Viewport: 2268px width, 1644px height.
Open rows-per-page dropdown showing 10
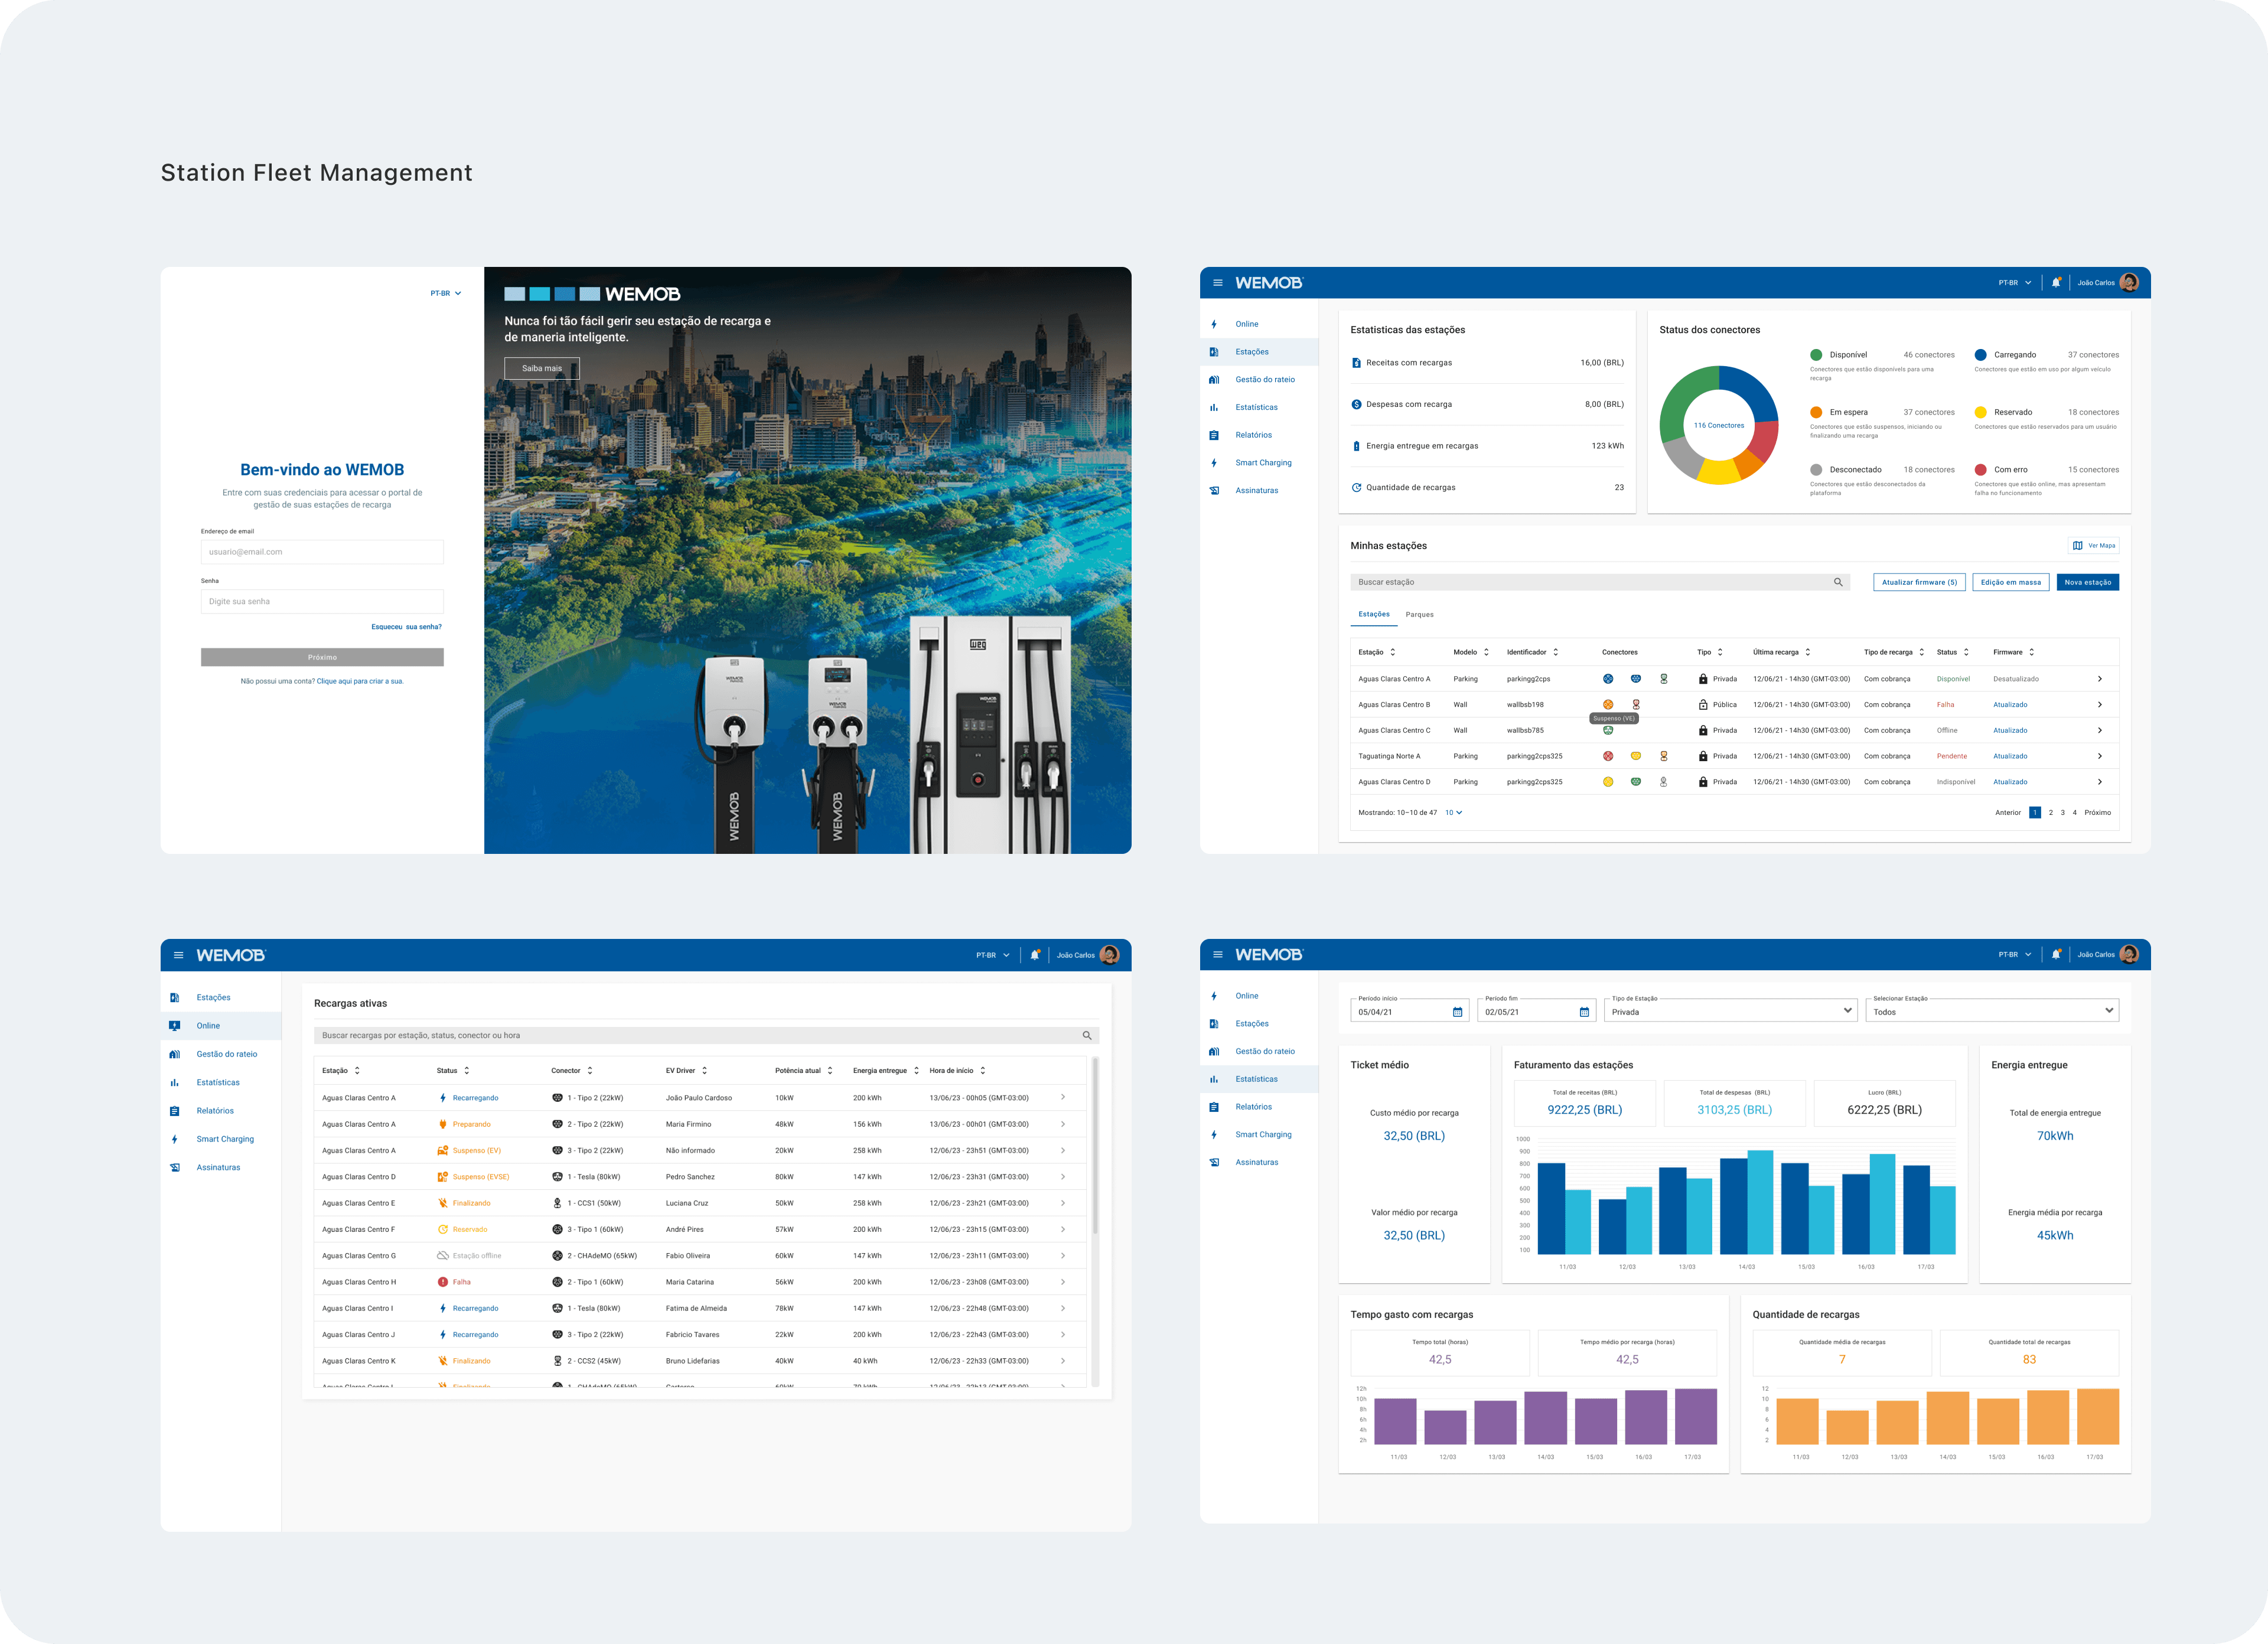[x=1454, y=813]
